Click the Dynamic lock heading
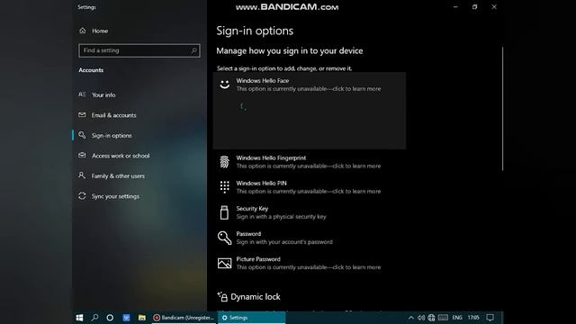The width and height of the screenshot is (576, 324). [256, 297]
